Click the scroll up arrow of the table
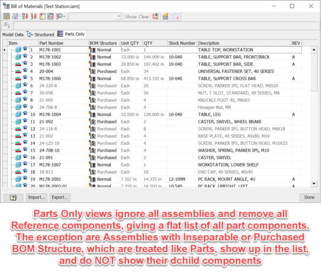321x272 pixels. (x=315, y=43)
